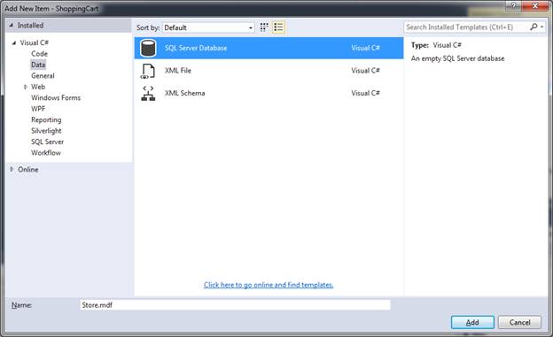Expand the Online section
553x337 pixels.
tap(12, 169)
